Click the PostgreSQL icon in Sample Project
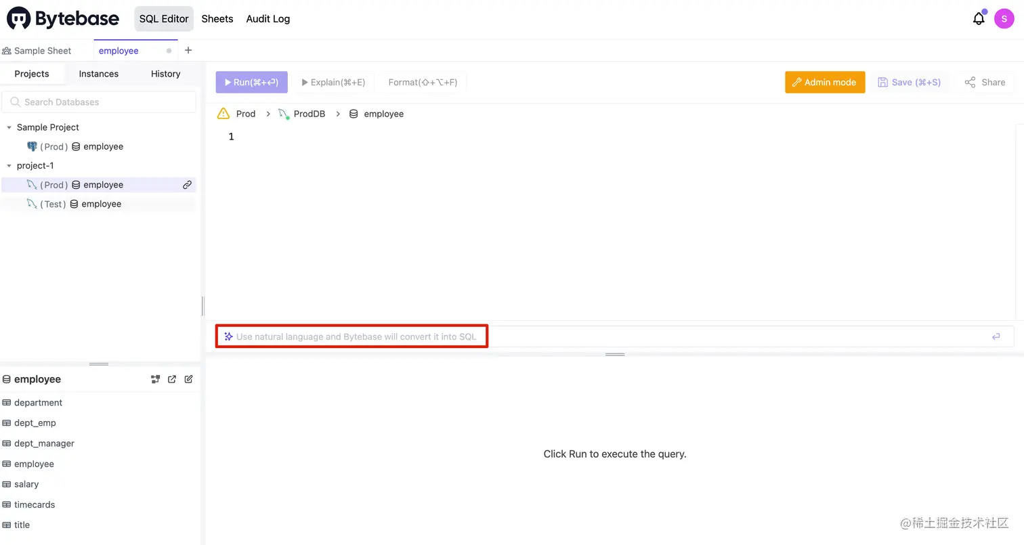Screen dimensions: 1024x545 coord(32,146)
